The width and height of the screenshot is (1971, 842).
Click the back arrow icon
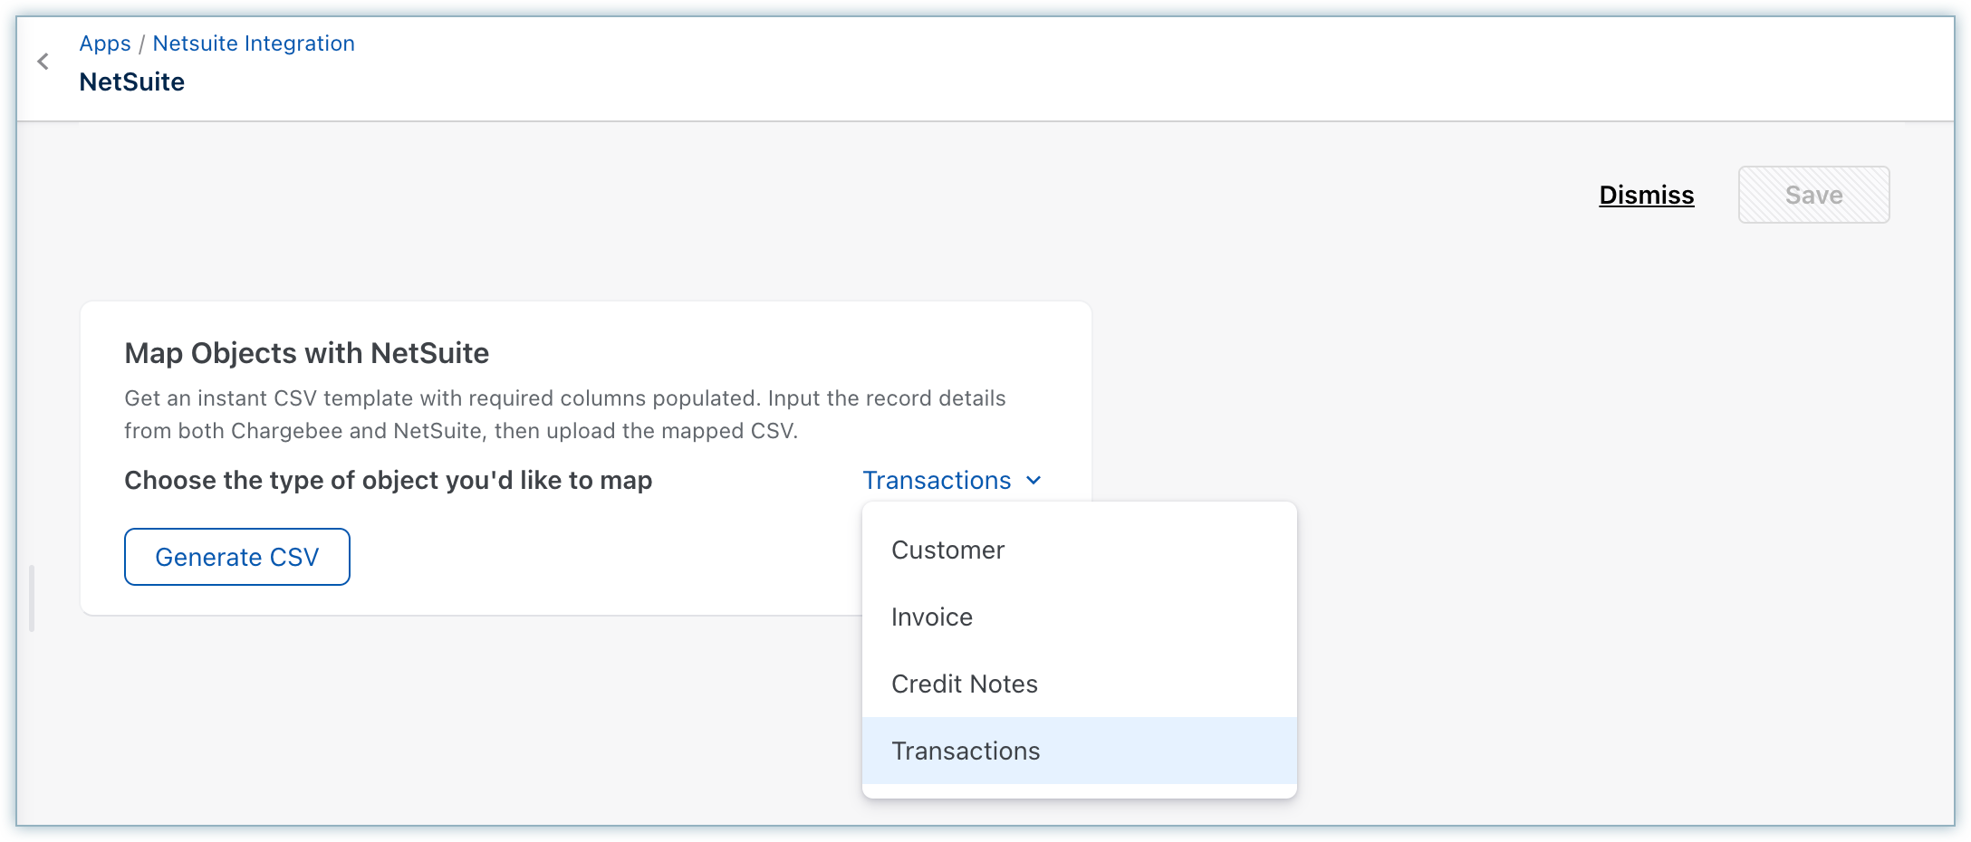[43, 62]
